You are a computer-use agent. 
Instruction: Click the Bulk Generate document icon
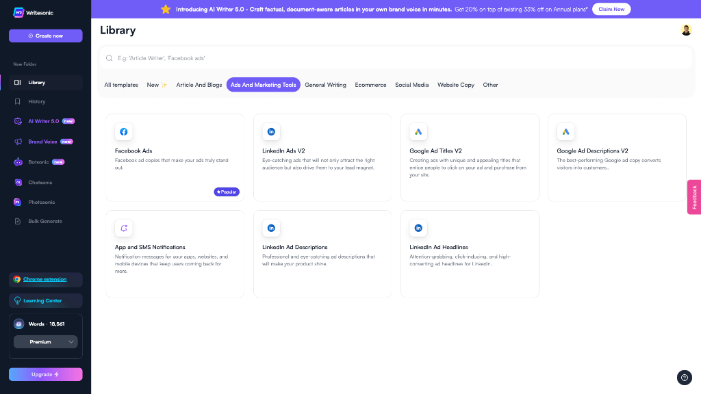tap(17, 222)
